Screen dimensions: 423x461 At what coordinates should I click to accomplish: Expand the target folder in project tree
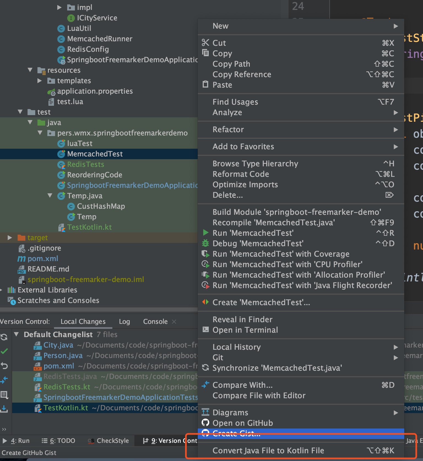(x=10, y=238)
